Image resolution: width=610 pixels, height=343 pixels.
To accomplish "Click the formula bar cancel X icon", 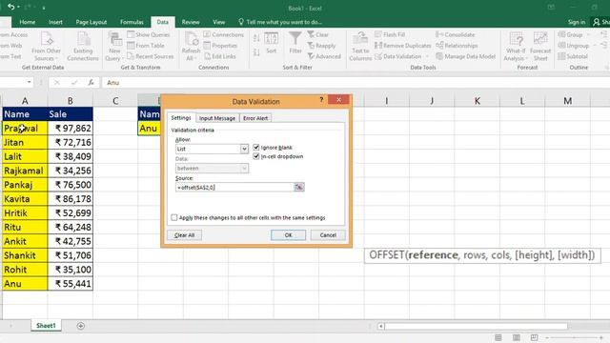I will tap(57, 83).
